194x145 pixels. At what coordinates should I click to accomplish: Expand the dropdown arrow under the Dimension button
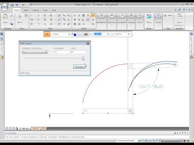tap(112, 25)
